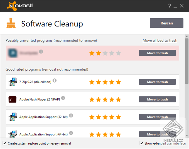Click the 7-Zip installer icon
Screen dimensions: 189x149
pos(12,82)
